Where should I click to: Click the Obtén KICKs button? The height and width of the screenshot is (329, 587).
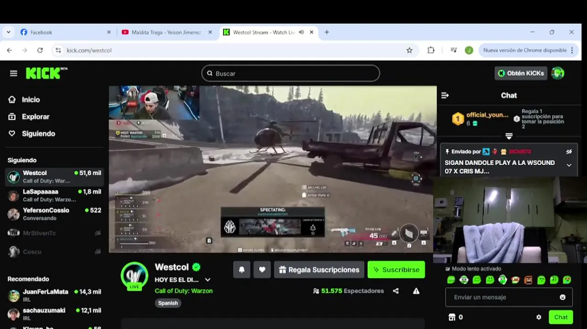[521, 73]
